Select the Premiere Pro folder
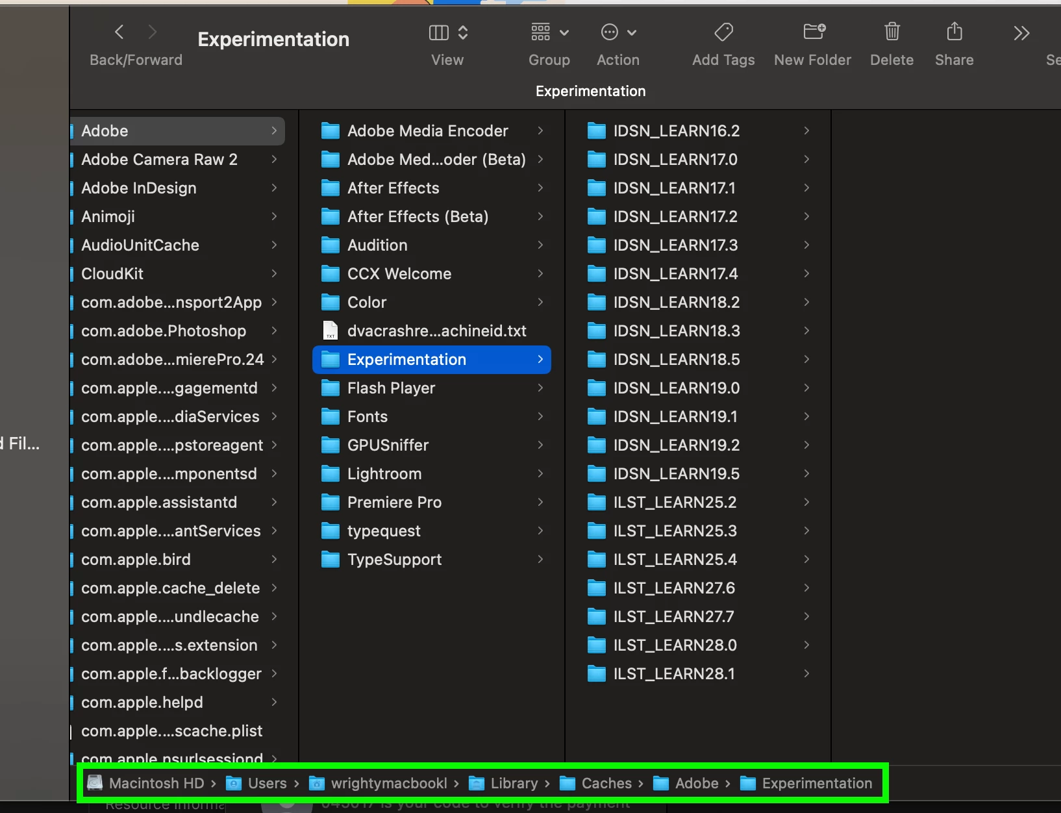The height and width of the screenshot is (813, 1061). coord(432,503)
